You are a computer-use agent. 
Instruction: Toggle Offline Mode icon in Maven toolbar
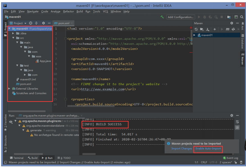coord(233,29)
